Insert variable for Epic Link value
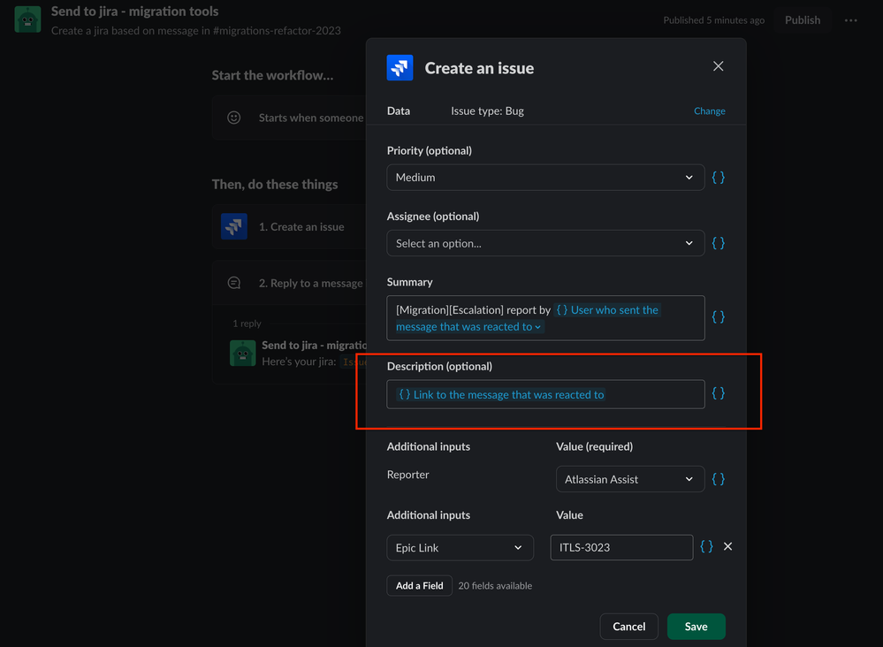 coord(707,547)
